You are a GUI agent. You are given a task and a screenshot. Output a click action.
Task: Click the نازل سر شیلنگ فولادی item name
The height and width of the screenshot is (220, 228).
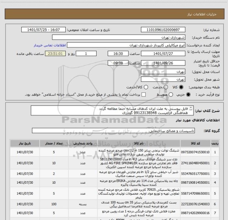click(139, 163)
